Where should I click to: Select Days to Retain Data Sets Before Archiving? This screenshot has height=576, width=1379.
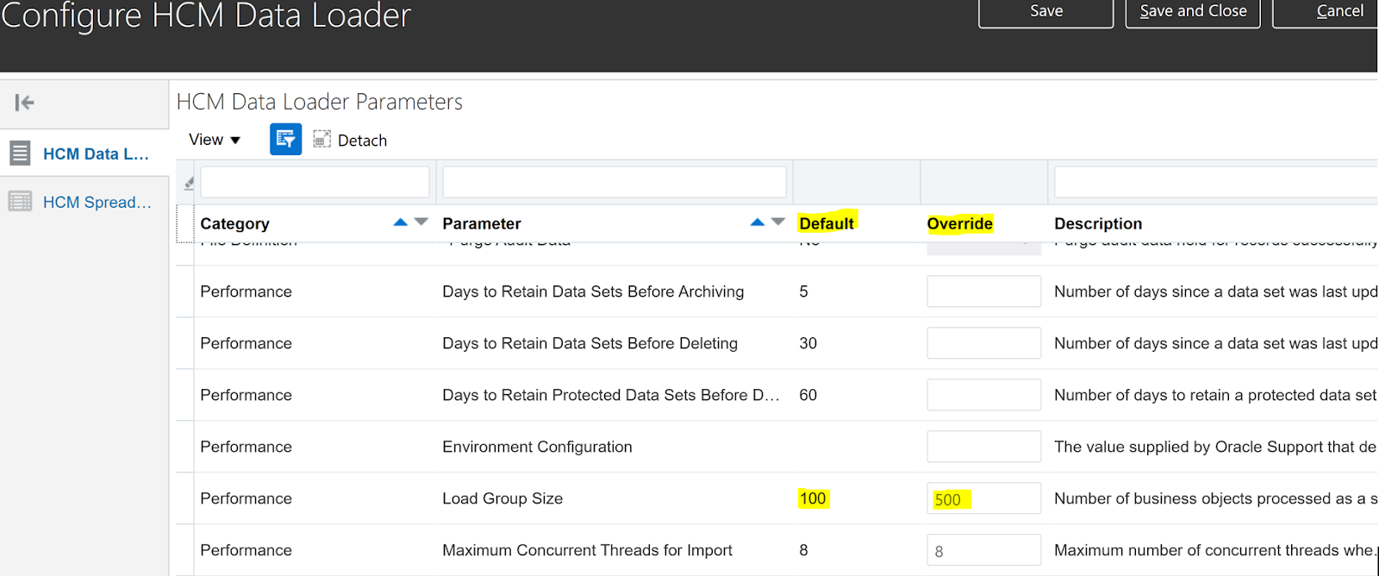click(593, 291)
